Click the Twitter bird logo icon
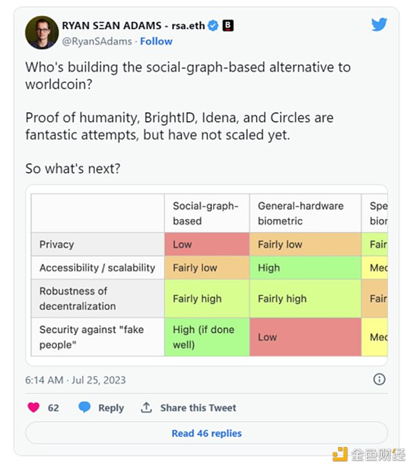This screenshot has height=469, width=413. 379,25
